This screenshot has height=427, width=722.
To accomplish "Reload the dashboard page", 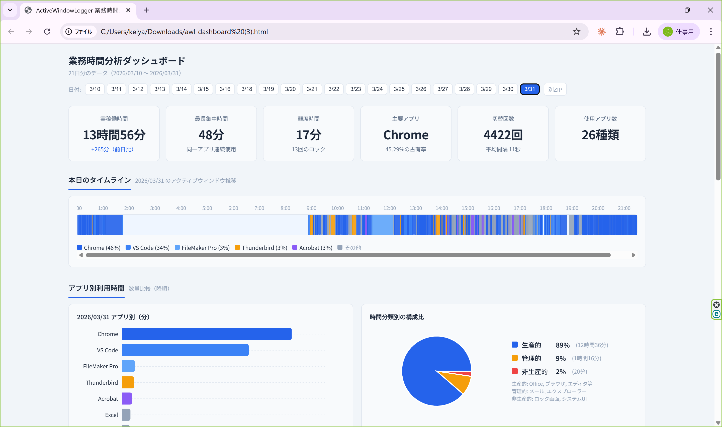I will point(47,32).
